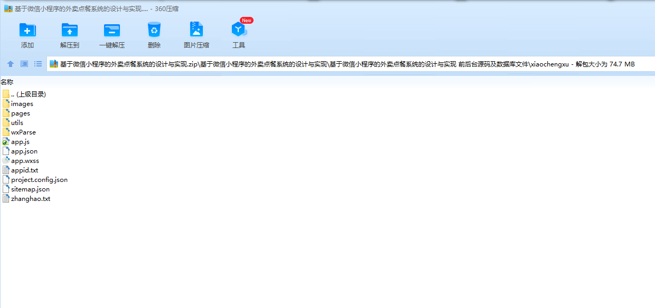This screenshot has width=655, height=308.
Task: Select the 'app.js' file name
Action: point(20,142)
